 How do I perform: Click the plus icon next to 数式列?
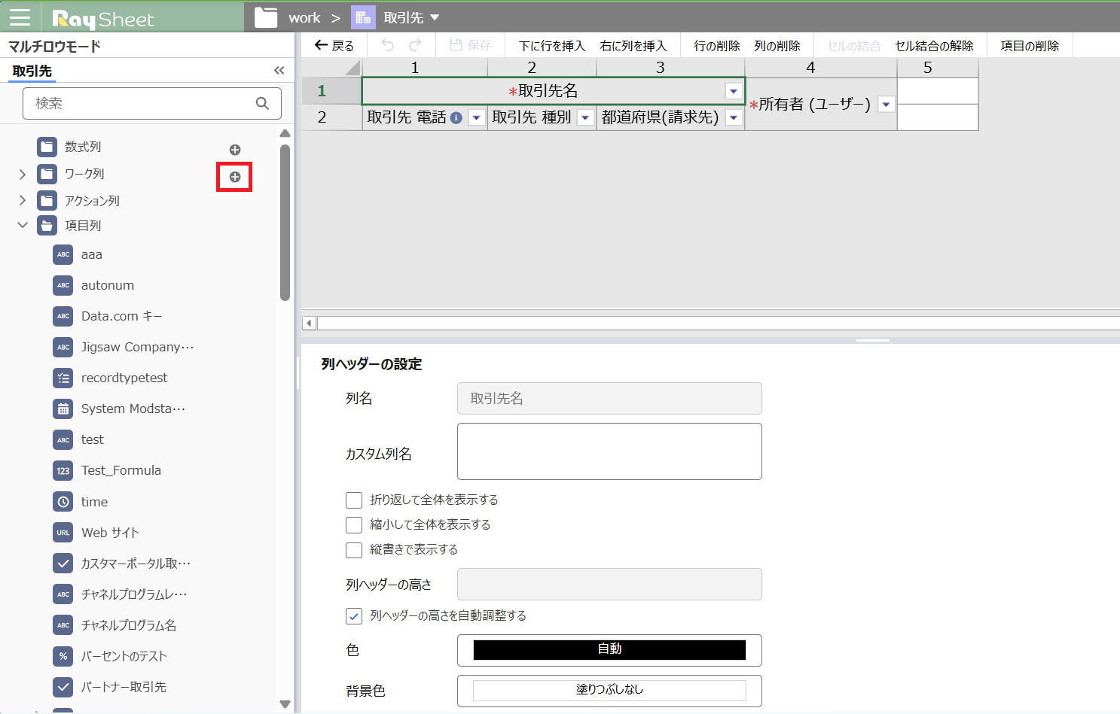[235, 150]
